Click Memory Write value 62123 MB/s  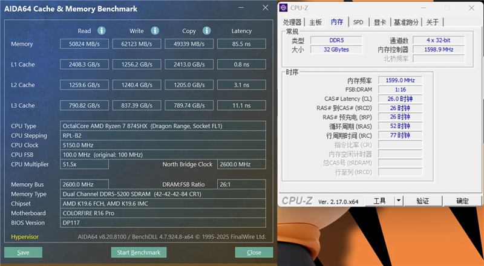(x=137, y=44)
